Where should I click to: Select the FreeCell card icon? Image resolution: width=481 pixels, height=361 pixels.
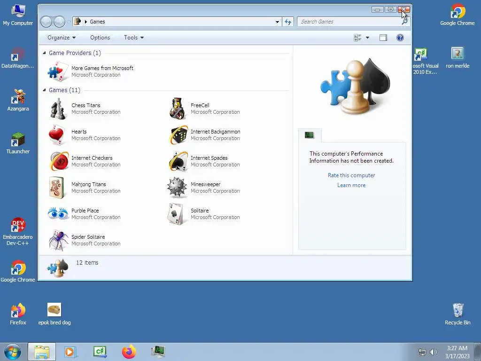pyautogui.click(x=177, y=109)
